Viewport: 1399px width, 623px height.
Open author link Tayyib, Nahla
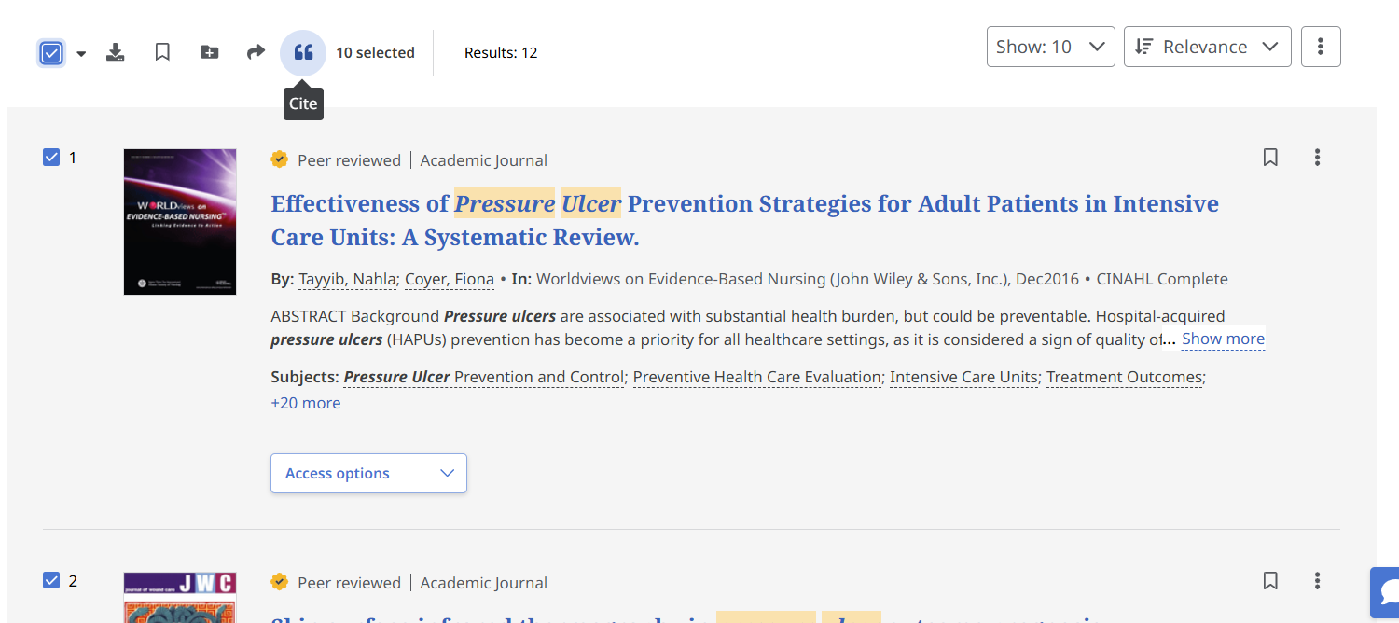click(348, 279)
